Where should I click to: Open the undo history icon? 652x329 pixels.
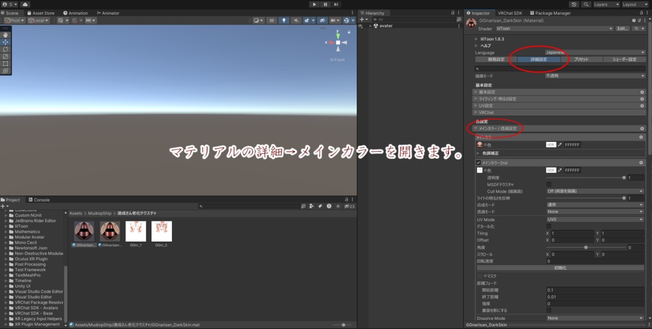click(574, 4)
